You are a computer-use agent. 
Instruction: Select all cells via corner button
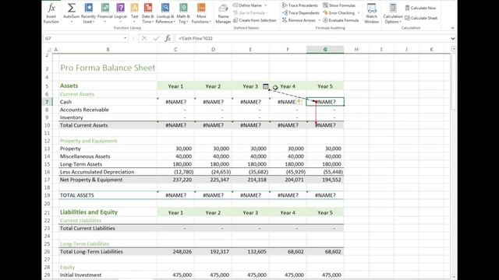(49, 50)
